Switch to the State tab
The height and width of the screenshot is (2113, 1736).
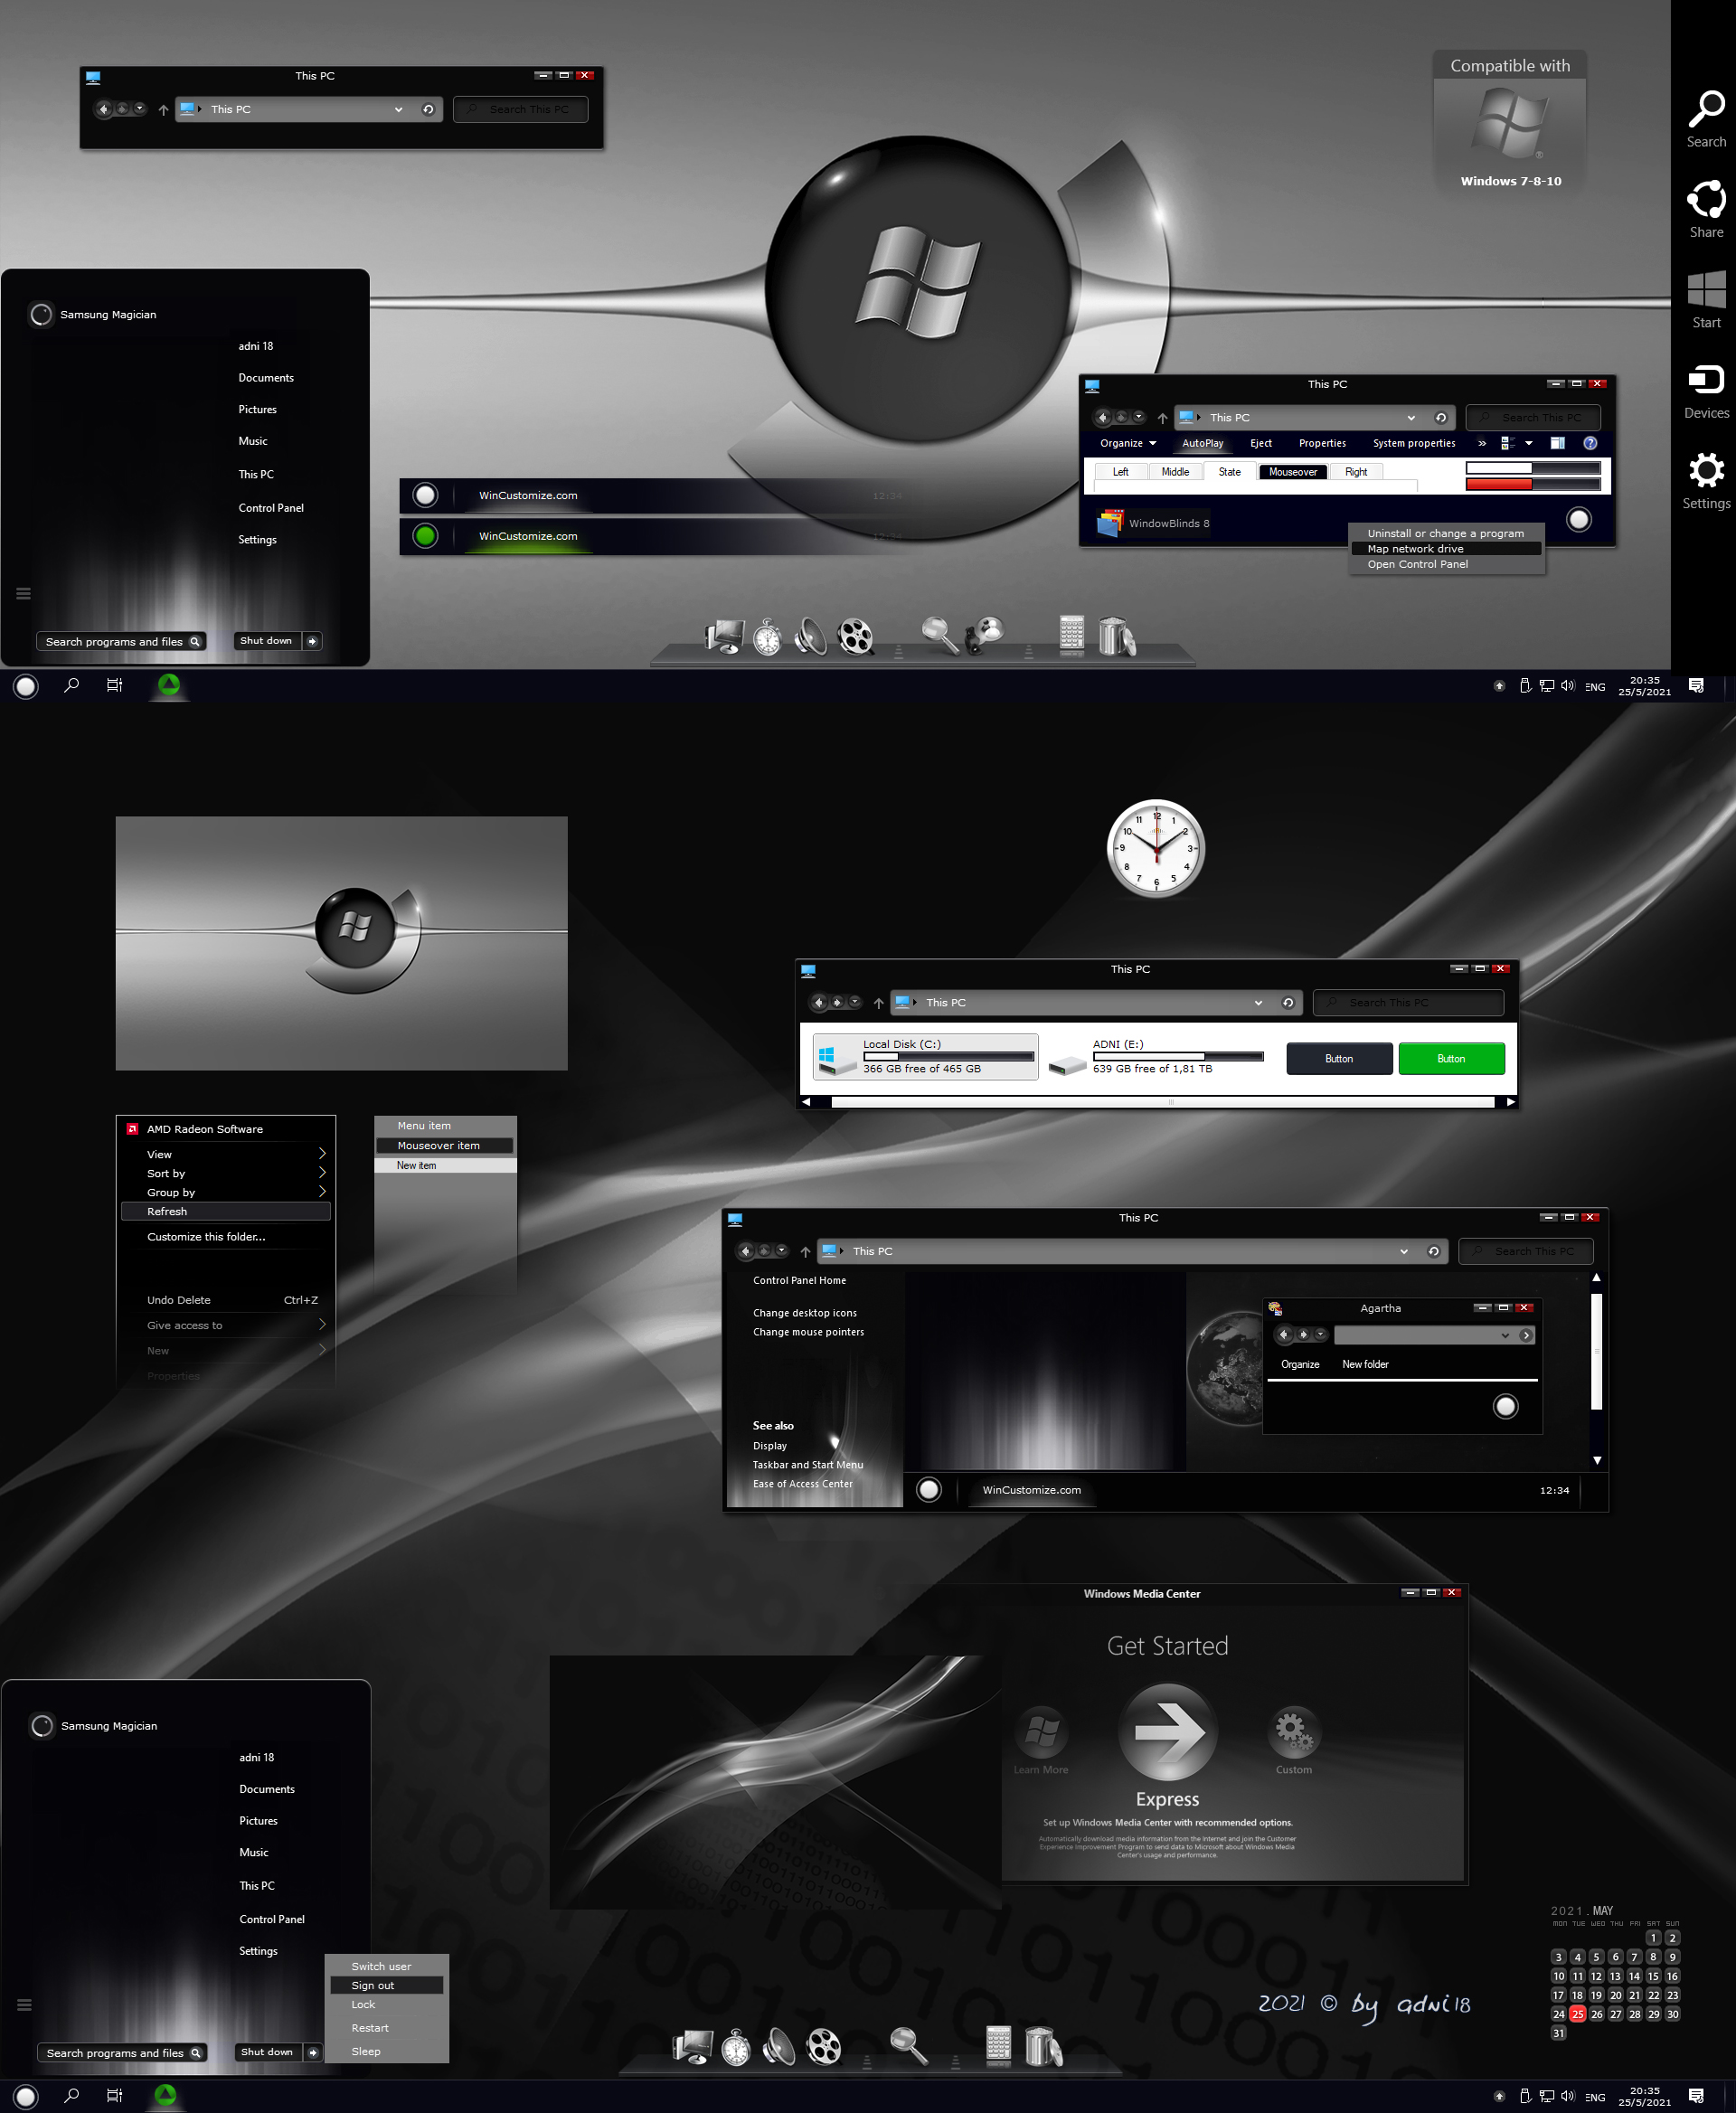[1229, 472]
